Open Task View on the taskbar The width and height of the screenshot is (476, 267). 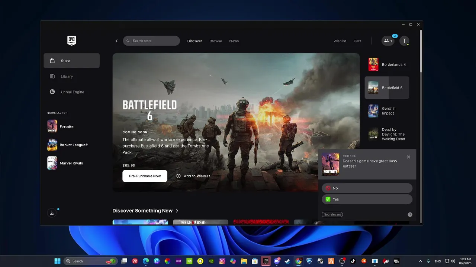(124, 261)
